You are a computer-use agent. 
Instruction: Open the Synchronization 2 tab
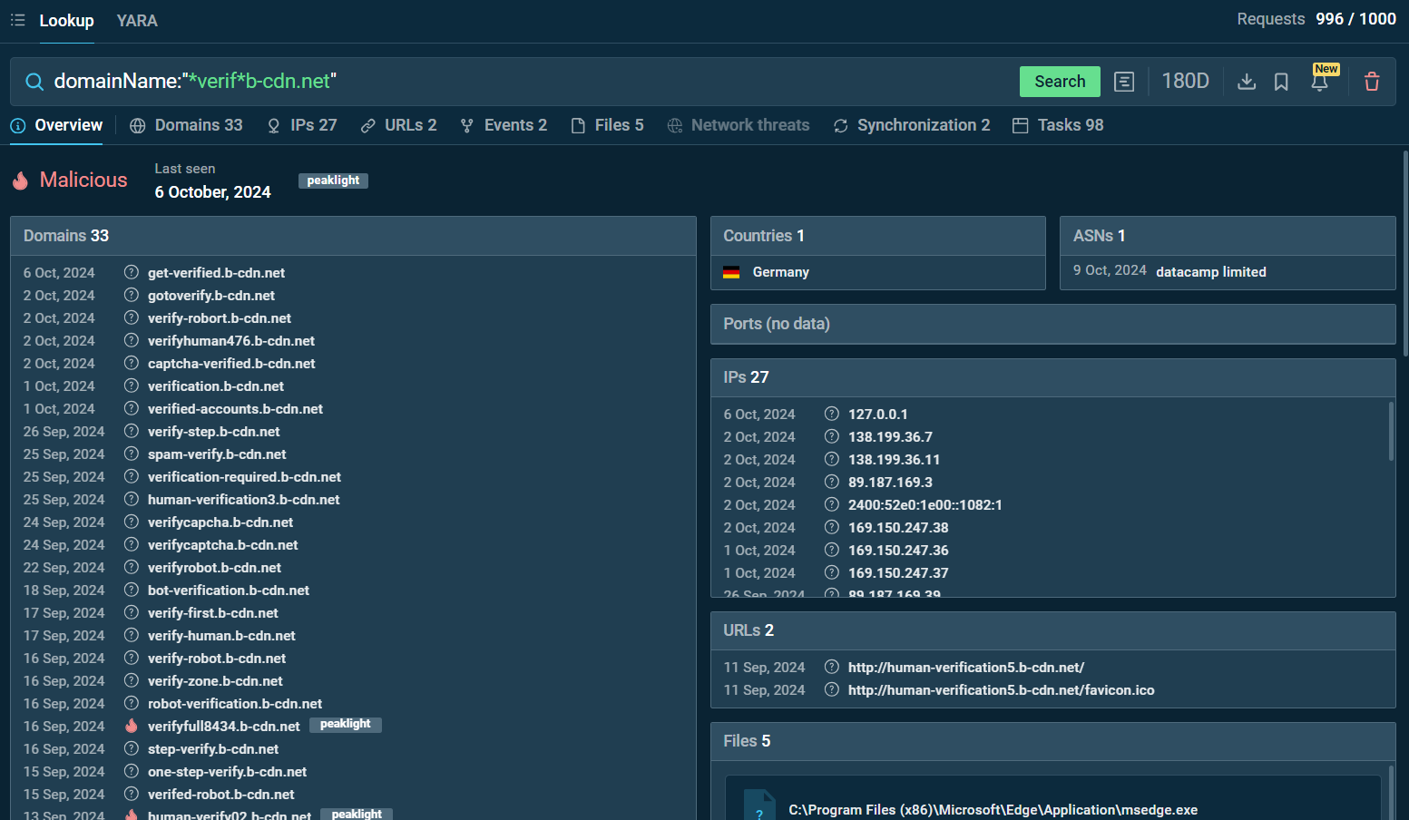pyautogui.click(x=912, y=125)
